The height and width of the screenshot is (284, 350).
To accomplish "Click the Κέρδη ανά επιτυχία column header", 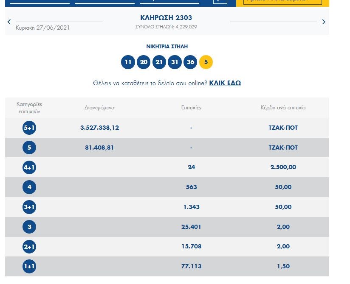I will click(283, 108).
